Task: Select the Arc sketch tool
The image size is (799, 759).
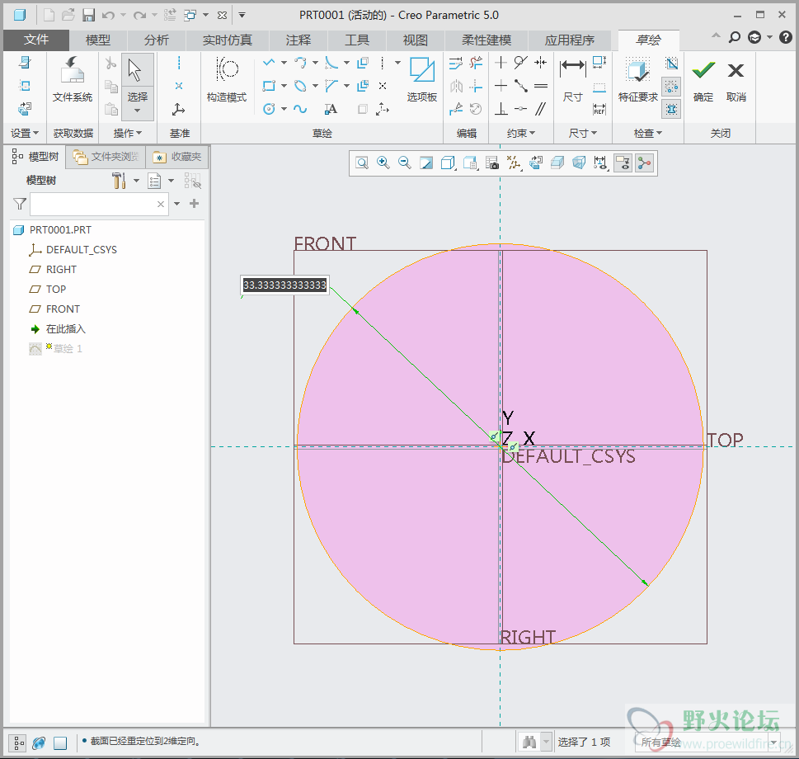Action: (x=300, y=64)
